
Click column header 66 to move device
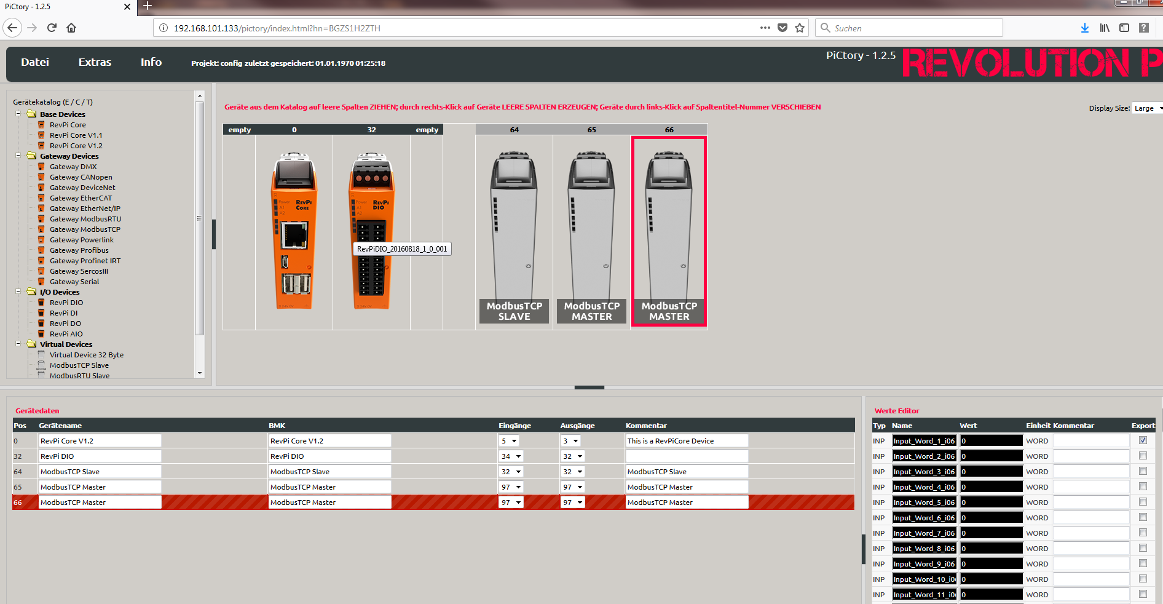point(669,130)
